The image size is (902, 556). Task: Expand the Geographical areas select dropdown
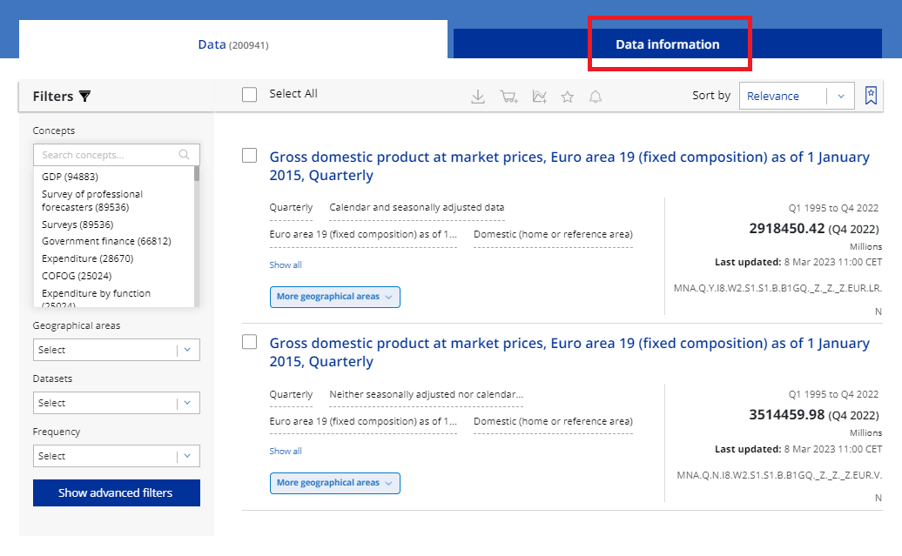pyautogui.click(x=117, y=350)
